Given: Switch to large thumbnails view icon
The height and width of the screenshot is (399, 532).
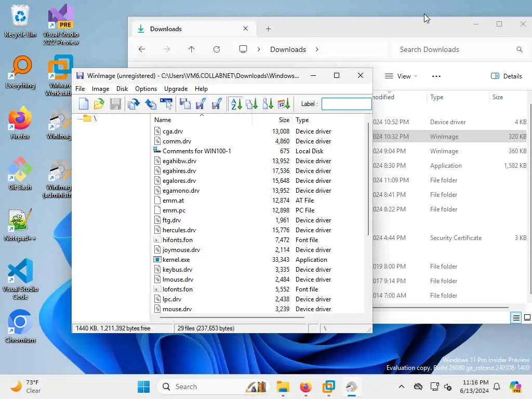Looking at the screenshot, I should 527,318.
